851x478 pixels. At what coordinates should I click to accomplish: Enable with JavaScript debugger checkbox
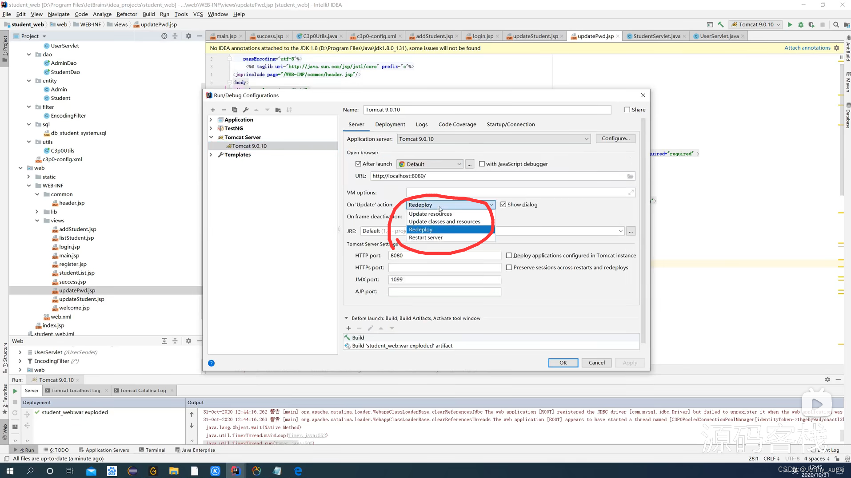[x=482, y=164]
